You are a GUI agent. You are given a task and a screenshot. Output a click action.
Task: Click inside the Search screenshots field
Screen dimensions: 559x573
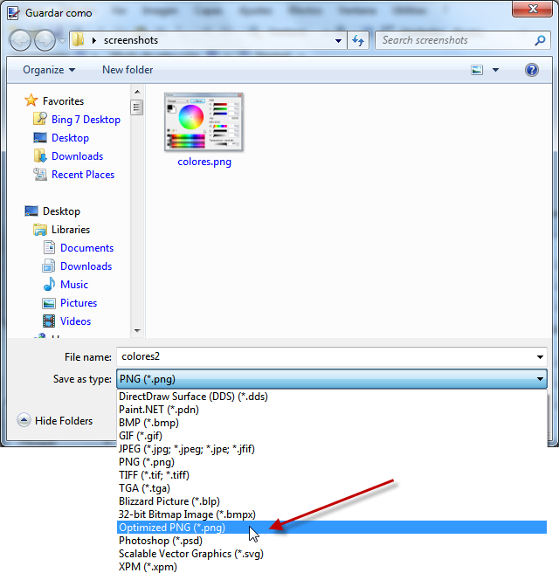(x=454, y=40)
